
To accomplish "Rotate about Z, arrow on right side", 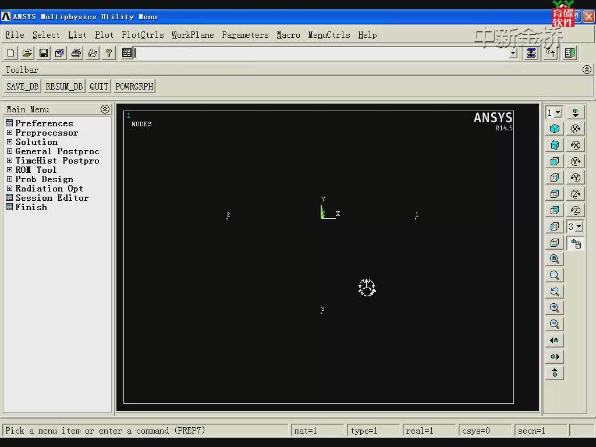I will coord(576,194).
